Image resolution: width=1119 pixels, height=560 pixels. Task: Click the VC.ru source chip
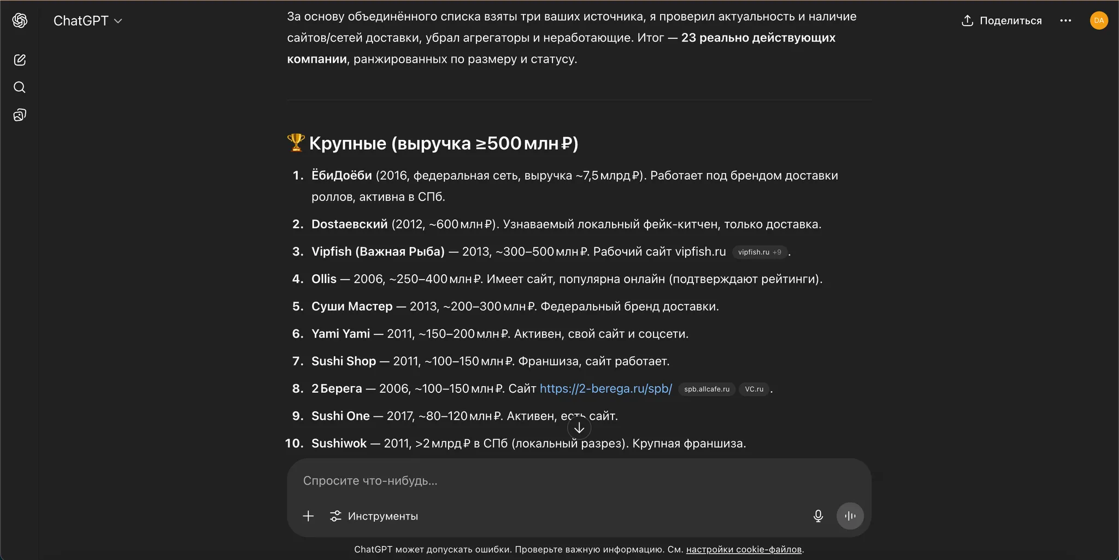754,389
